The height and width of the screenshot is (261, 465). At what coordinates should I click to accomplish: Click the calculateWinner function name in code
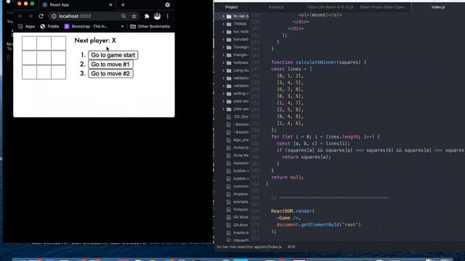pyautogui.click(x=316, y=62)
